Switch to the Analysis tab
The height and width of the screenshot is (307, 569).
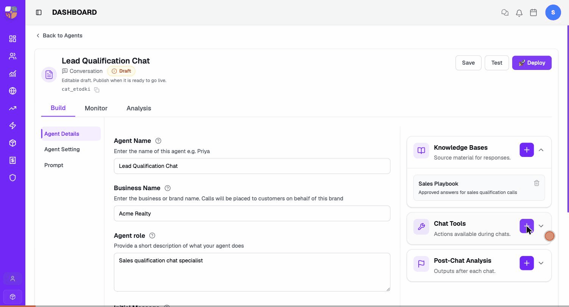click(139, 108)
